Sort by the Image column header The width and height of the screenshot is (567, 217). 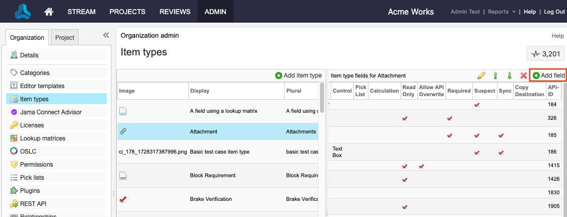(x=153, y=91)
